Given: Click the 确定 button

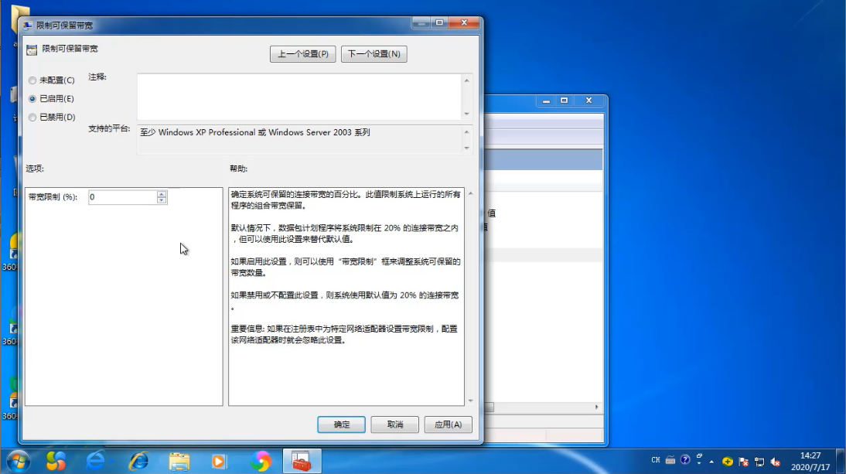Looking at the screenshot, I should click(341, 425).
